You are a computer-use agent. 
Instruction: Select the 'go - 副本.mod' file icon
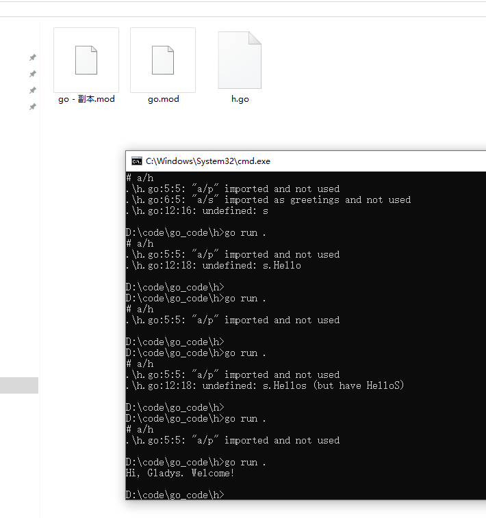point(86,60)
